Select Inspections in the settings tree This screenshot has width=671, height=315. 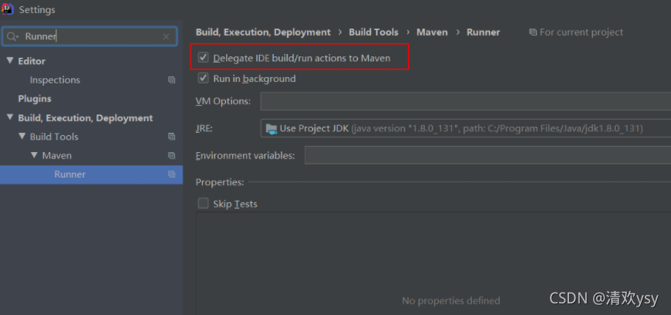tap(55, 80)
